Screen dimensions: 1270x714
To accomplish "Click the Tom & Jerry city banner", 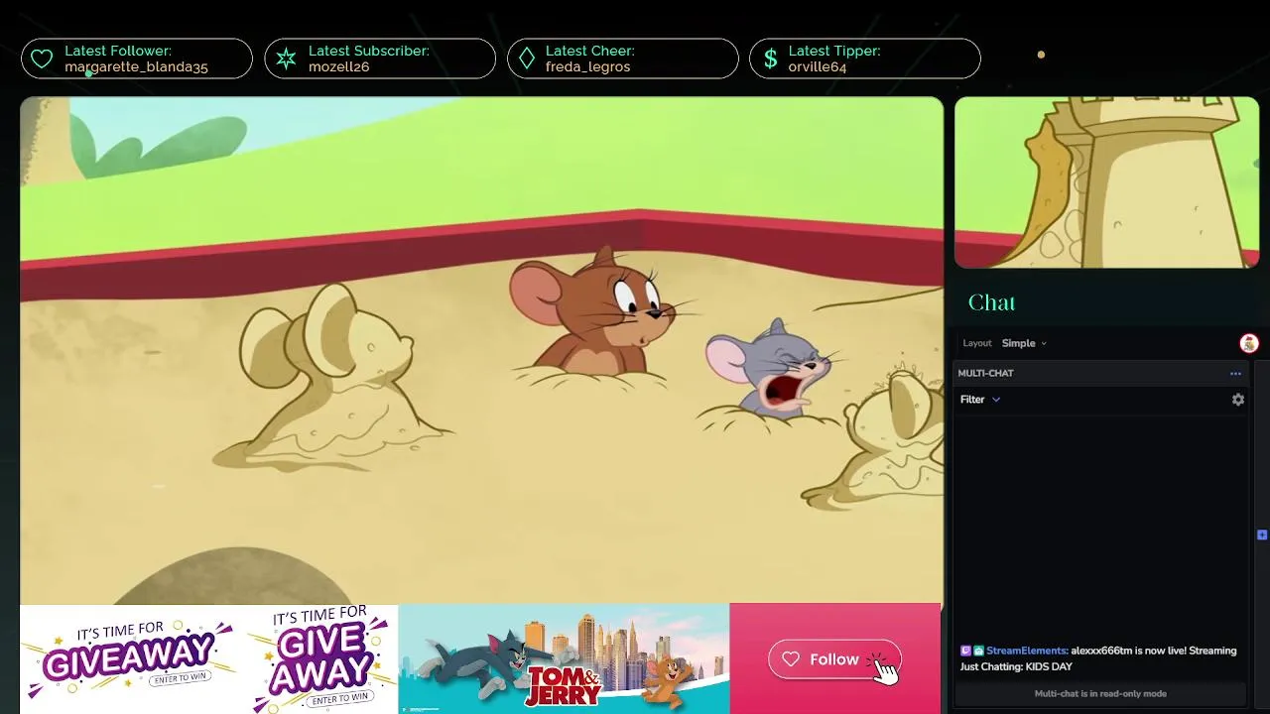I will tap(564, 658).
